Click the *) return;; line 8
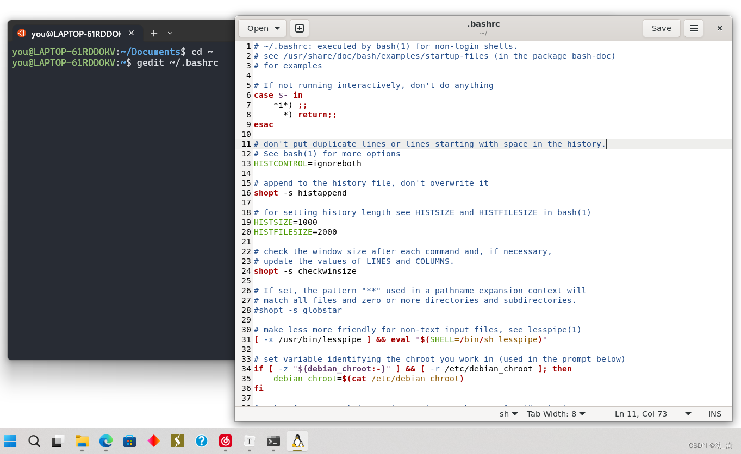This screenshot has height=454, width=741. coord(310,115)
